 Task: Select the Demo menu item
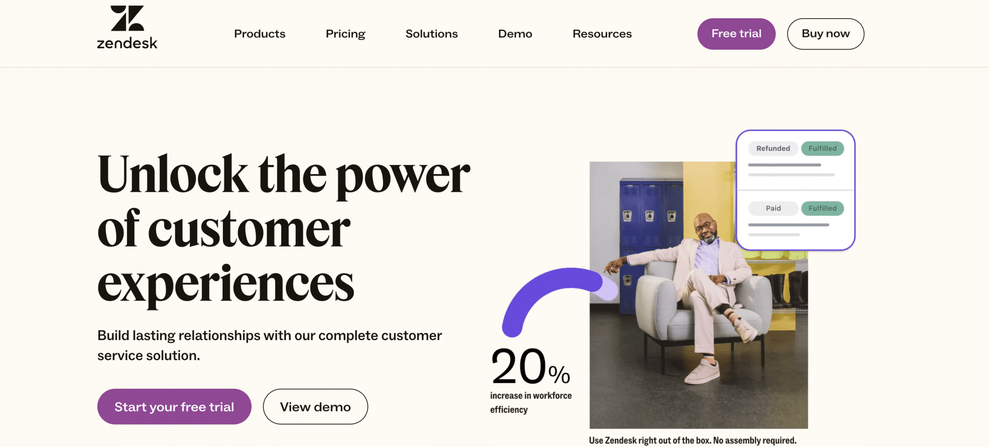pos(515,34)
